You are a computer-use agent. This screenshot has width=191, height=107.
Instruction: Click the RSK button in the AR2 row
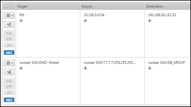click(x=9, y=81)
